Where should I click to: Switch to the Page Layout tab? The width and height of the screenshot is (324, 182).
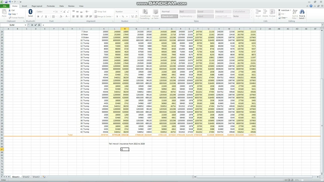click(37, 6)
